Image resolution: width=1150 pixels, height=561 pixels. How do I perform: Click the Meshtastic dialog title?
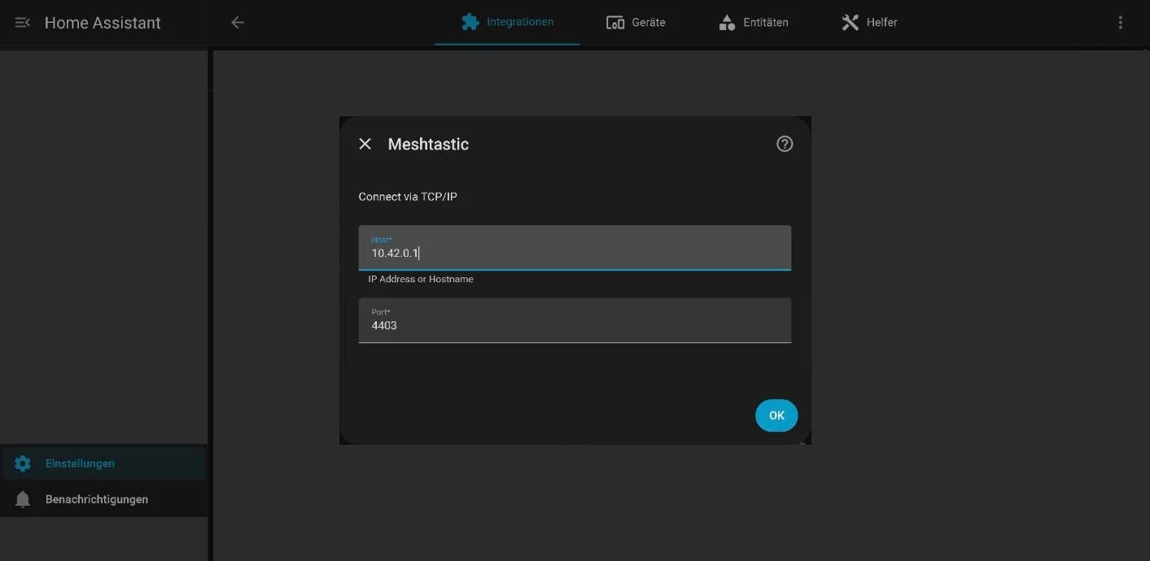(x=428, y=144)
